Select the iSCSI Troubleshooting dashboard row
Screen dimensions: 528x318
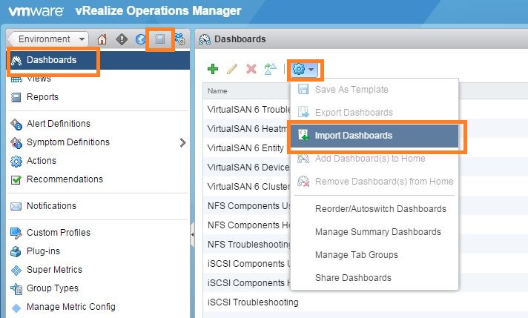click(x=253, y=302)
